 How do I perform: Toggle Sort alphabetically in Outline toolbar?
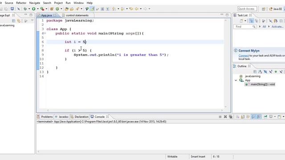[260, 72]
